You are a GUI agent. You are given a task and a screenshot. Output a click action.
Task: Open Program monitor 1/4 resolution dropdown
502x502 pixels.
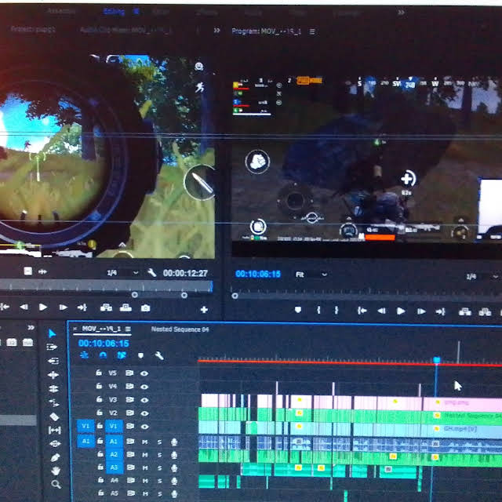tap(482, 277)
